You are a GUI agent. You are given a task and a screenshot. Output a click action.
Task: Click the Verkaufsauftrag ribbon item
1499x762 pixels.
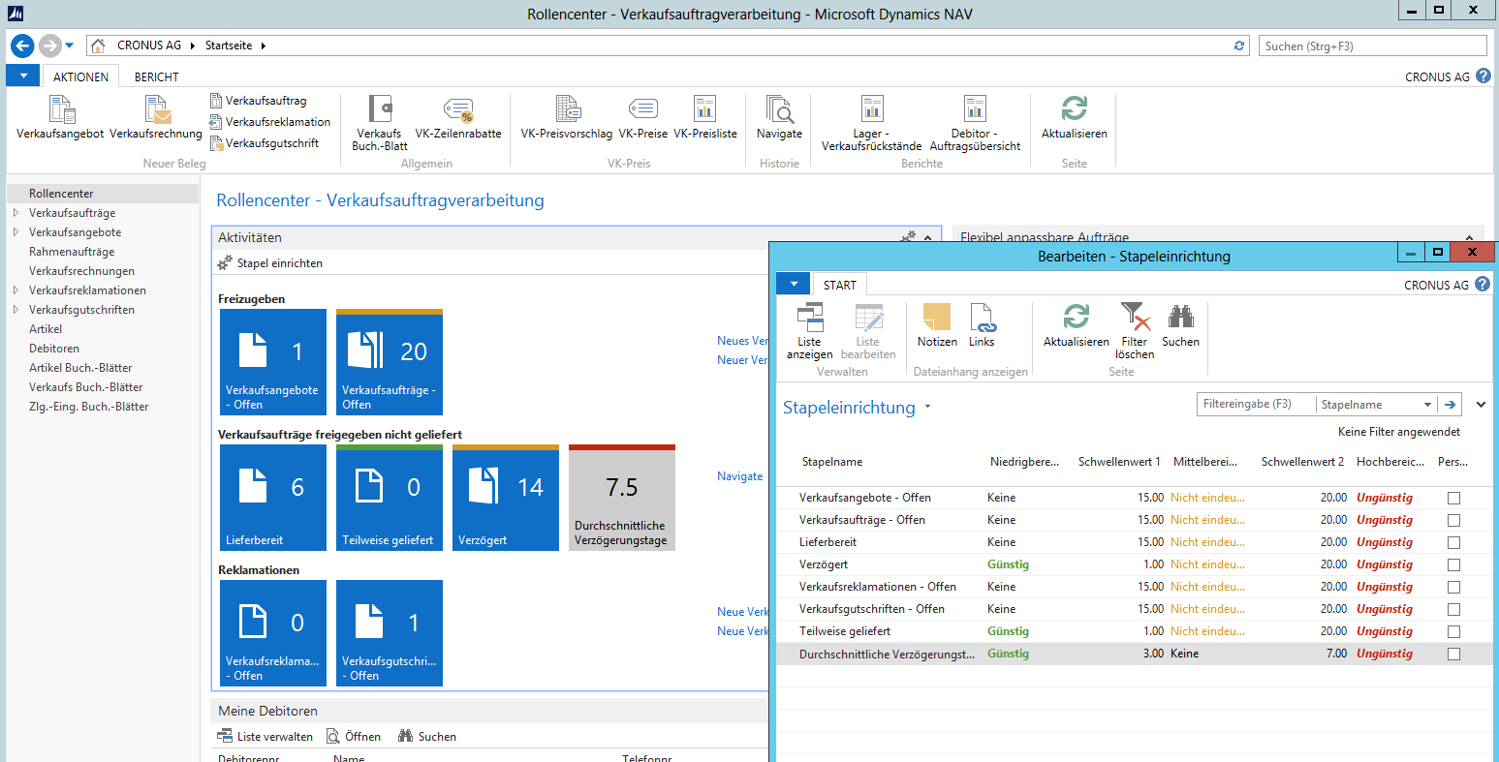258,101
